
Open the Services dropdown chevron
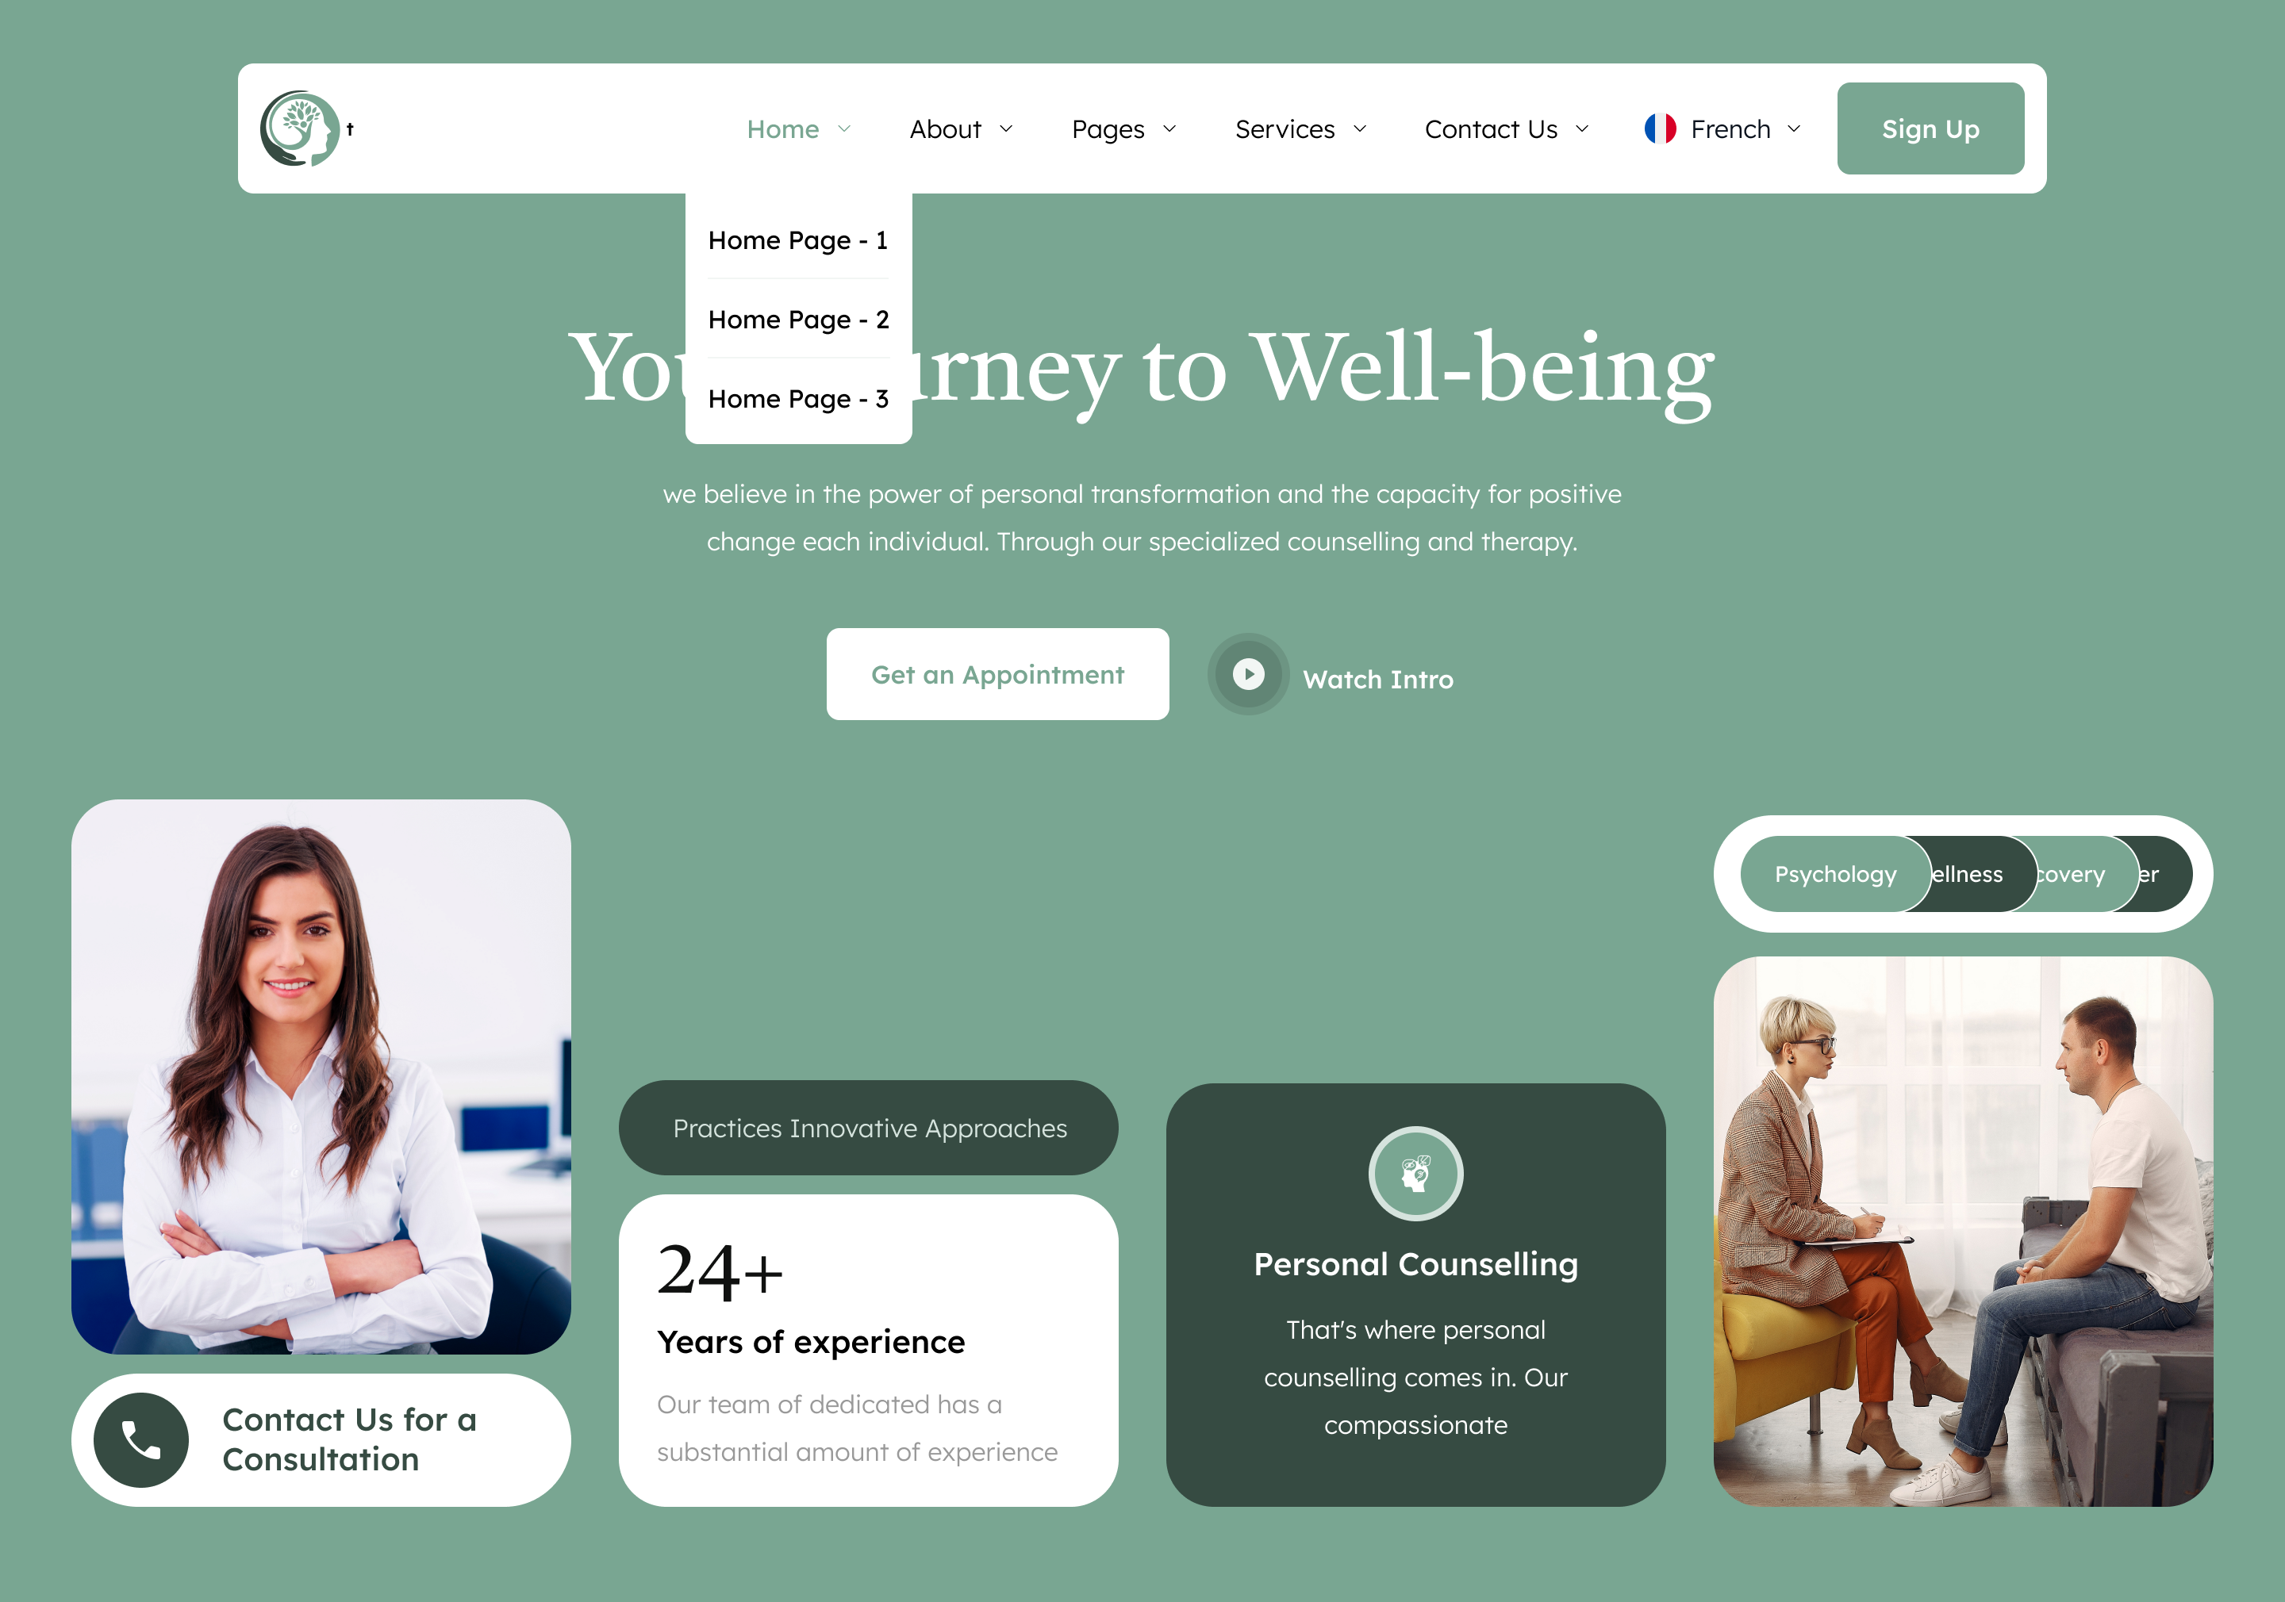[x=1359, y=129]
